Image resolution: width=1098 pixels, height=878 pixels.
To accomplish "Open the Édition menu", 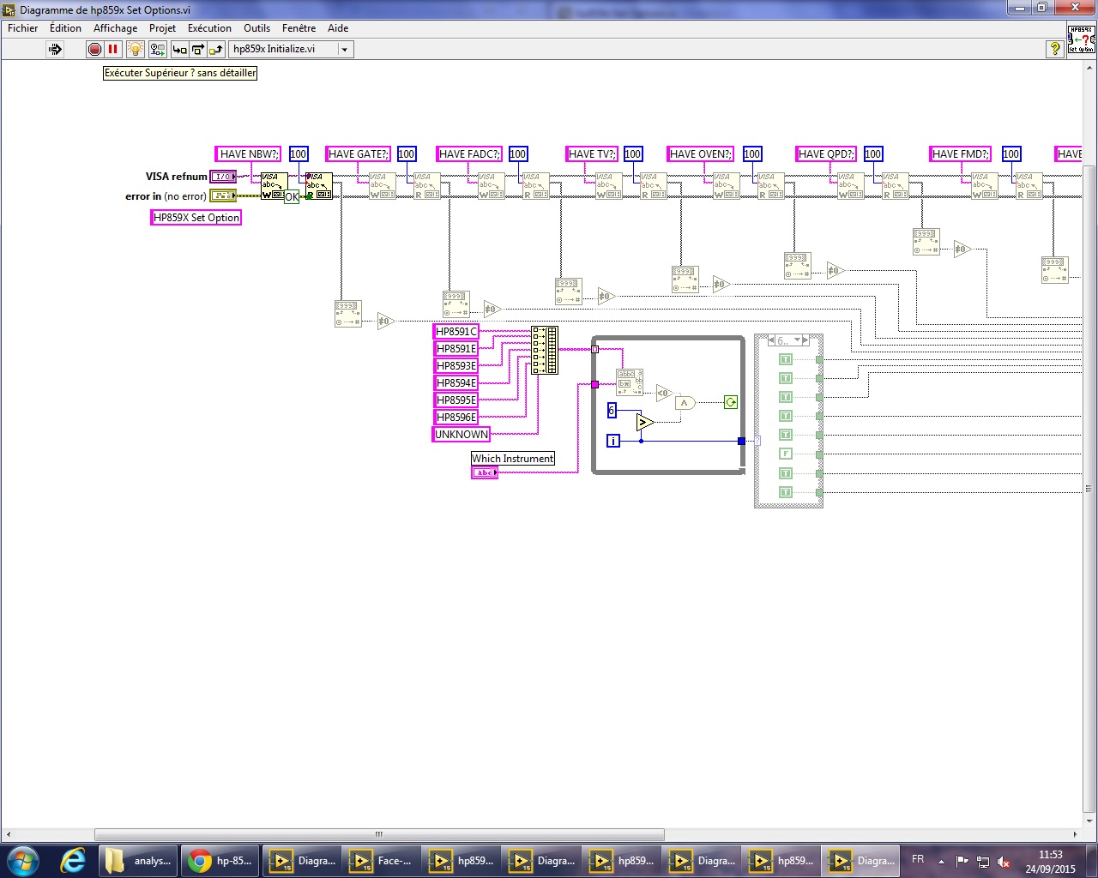I will pos(66,28).
